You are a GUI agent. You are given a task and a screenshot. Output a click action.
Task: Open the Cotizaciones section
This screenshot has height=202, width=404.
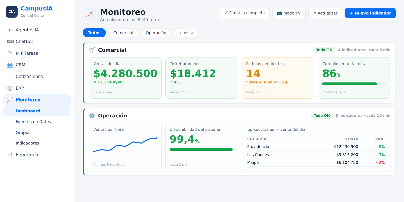click(37, 77)
